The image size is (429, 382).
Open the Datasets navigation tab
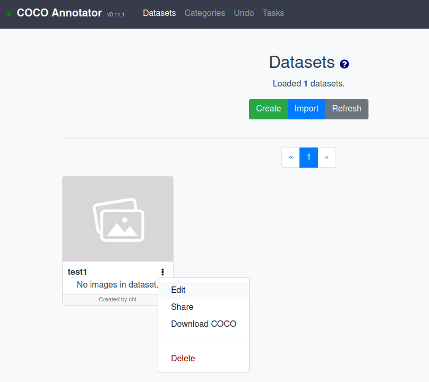pyautogui.click(x=159, y=13)
